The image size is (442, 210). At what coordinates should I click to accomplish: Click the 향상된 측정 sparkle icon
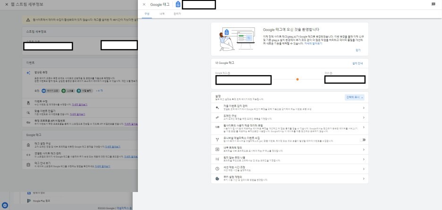(x=28, y=73)
